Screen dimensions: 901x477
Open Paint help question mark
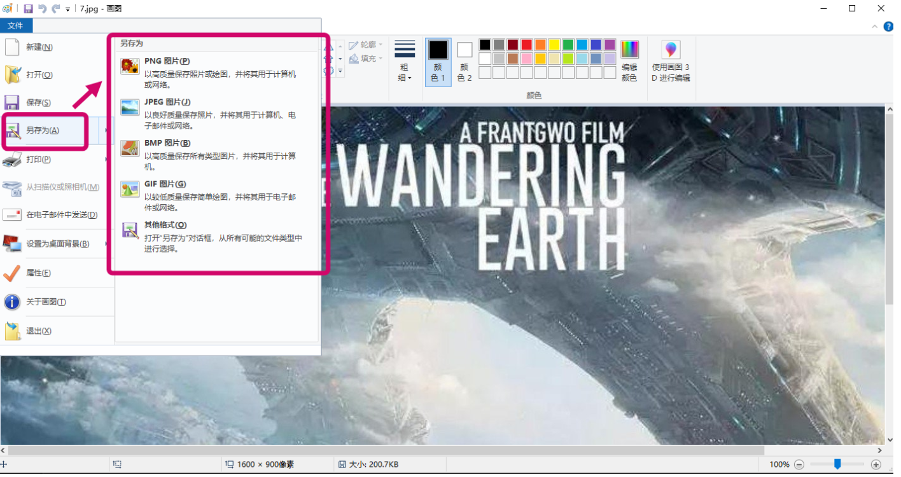coord(889,27)
